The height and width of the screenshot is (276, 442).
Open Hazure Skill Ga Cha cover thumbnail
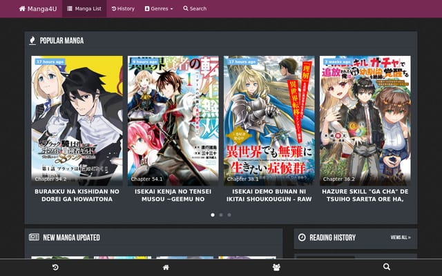[x=365, y=121]
